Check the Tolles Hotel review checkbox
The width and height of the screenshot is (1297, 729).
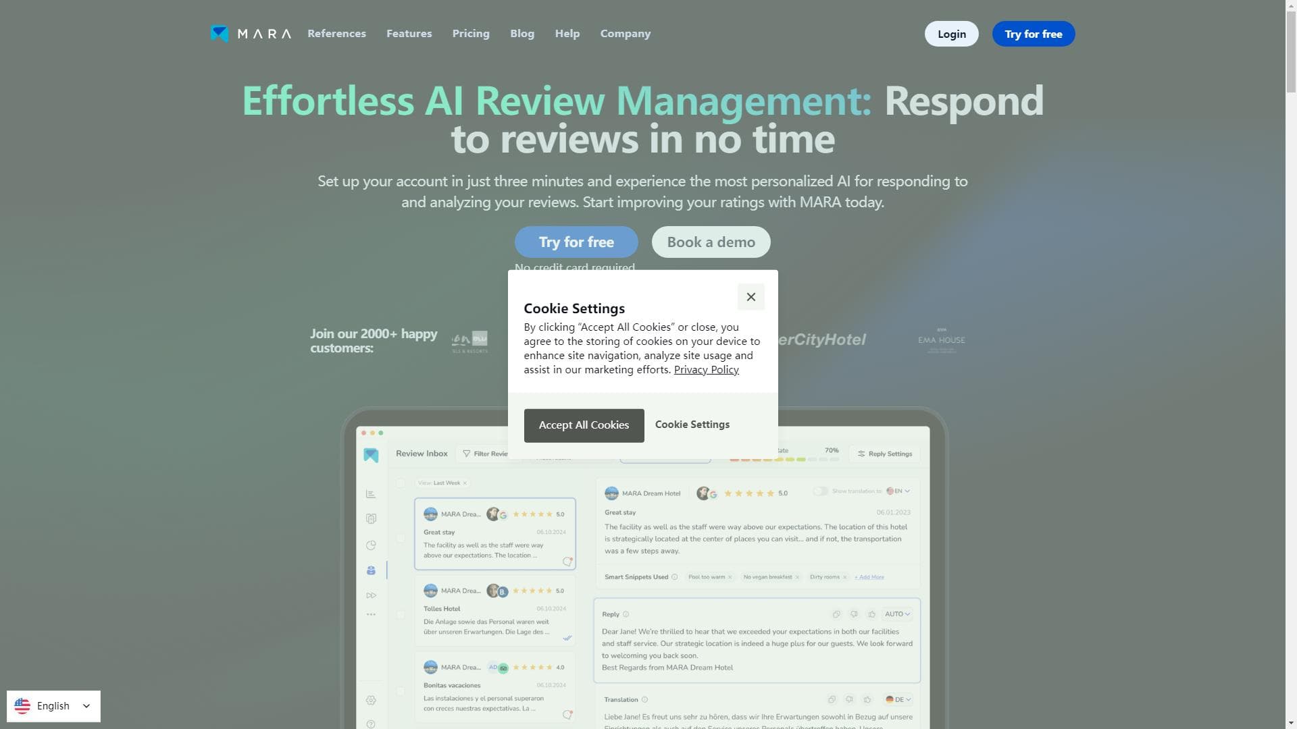coord(401,614)
